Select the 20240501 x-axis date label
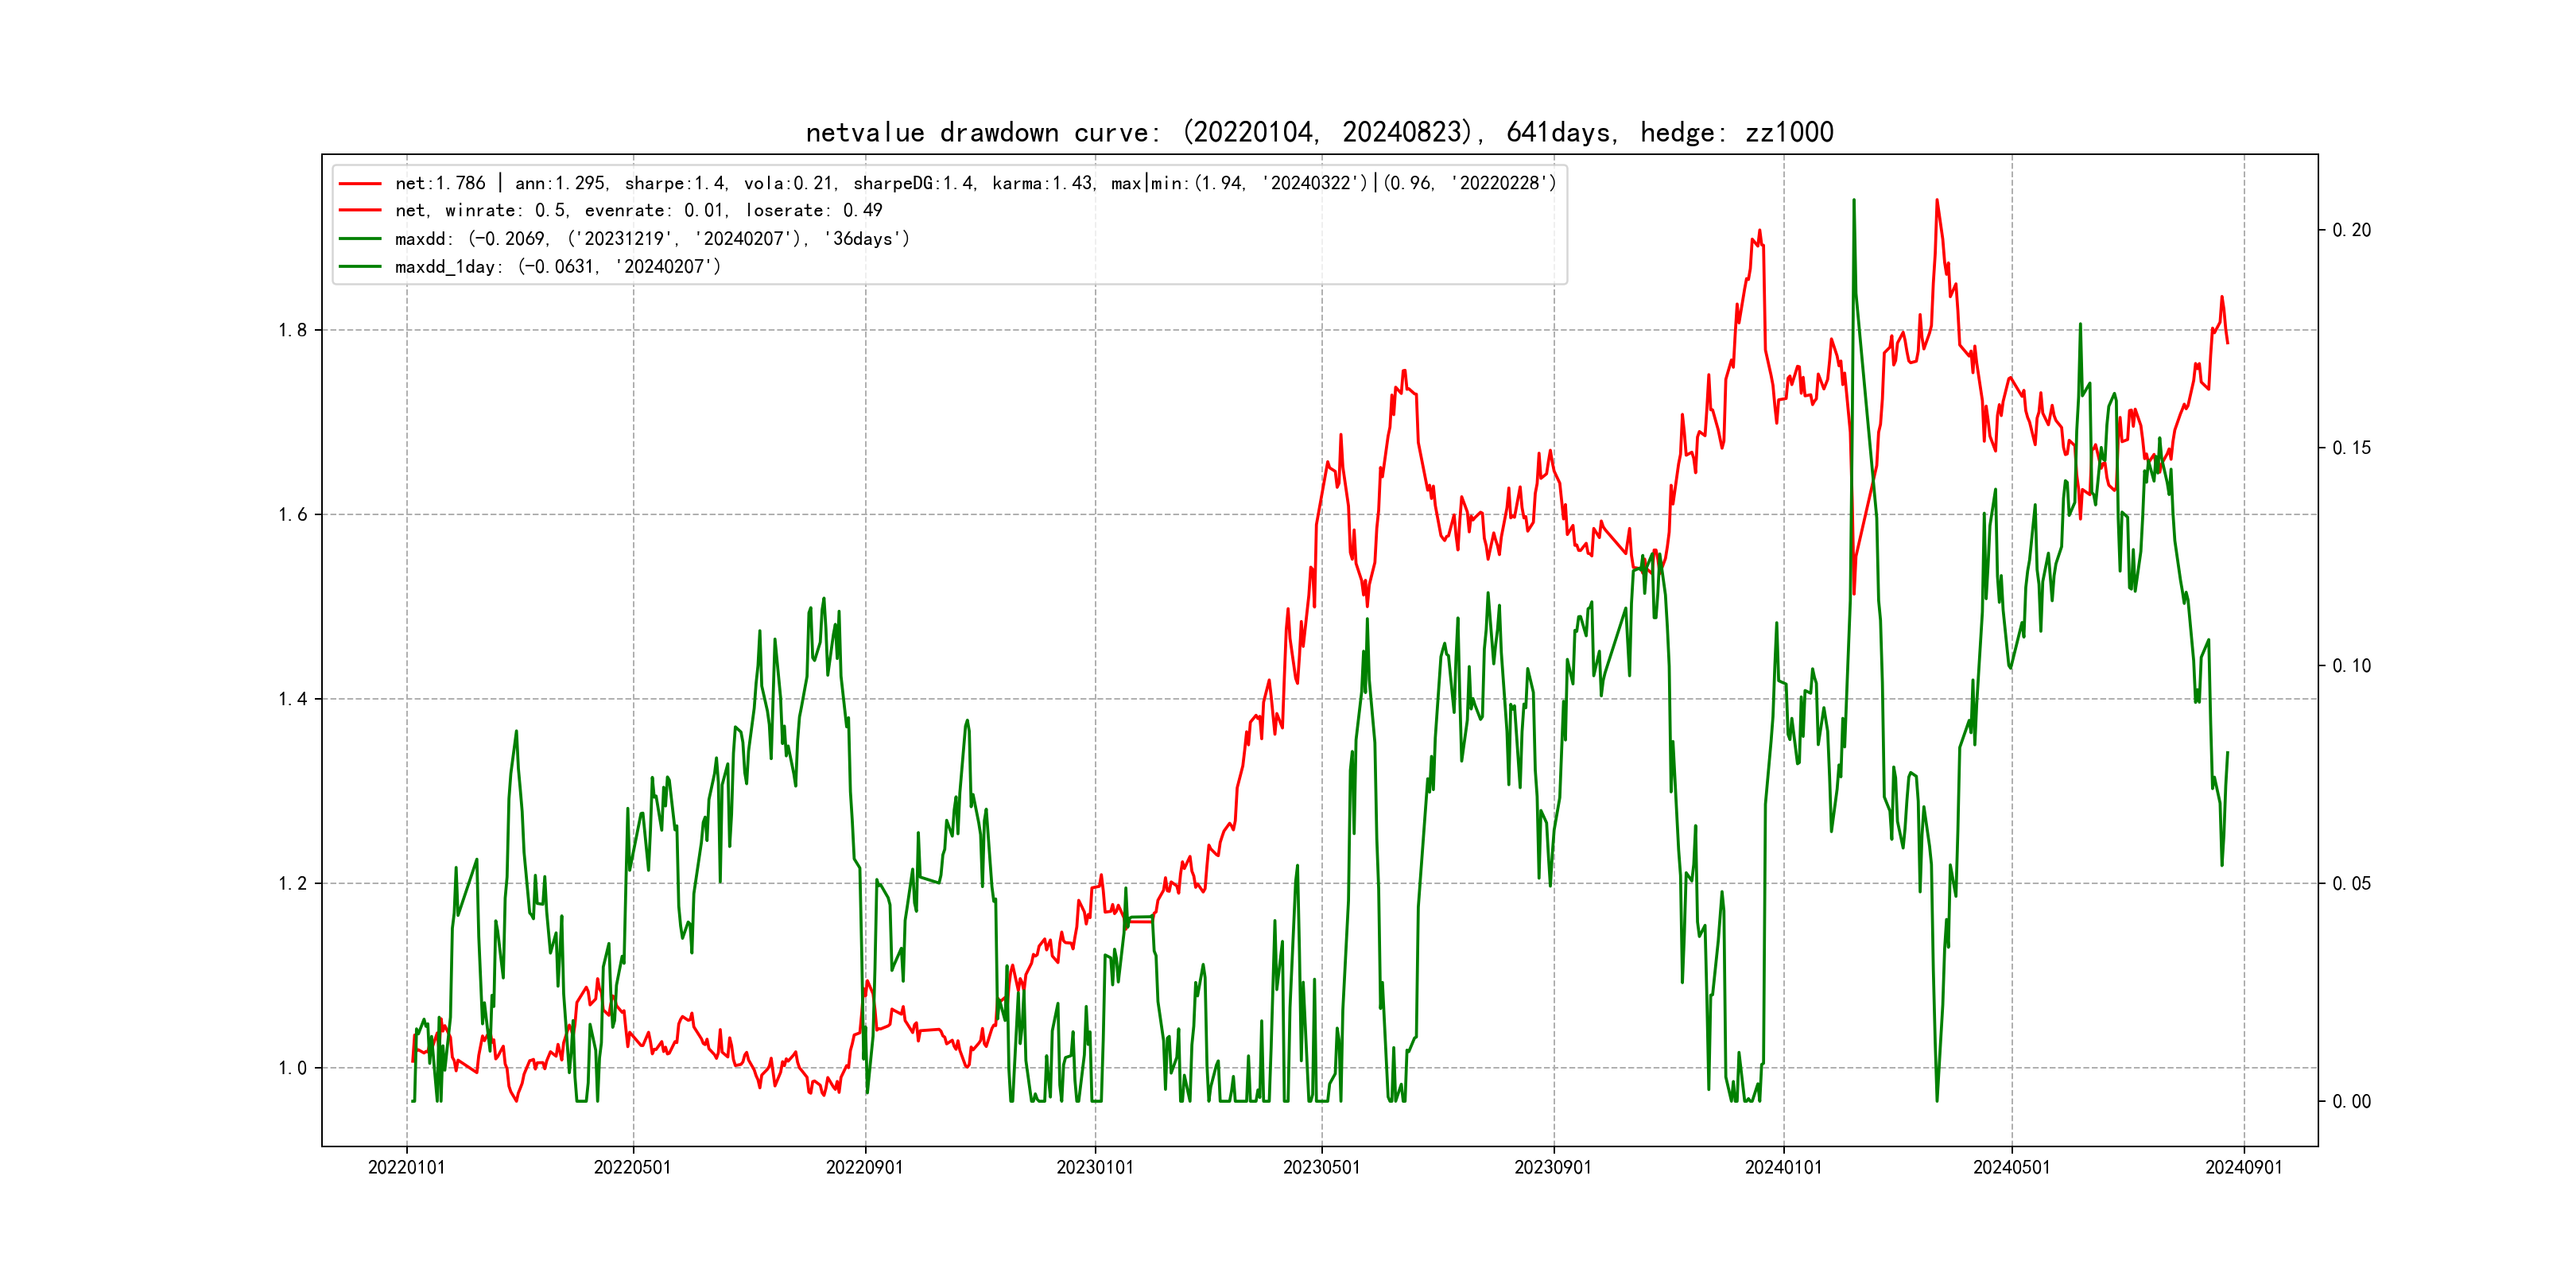Screen dimensions: 2576x1288 tap(2011, 1168)
